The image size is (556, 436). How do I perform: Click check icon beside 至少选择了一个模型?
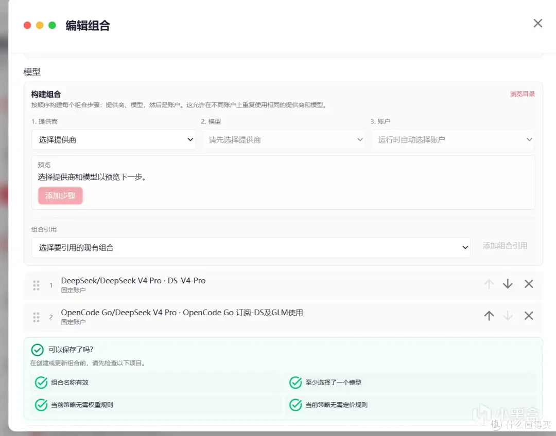296,383
